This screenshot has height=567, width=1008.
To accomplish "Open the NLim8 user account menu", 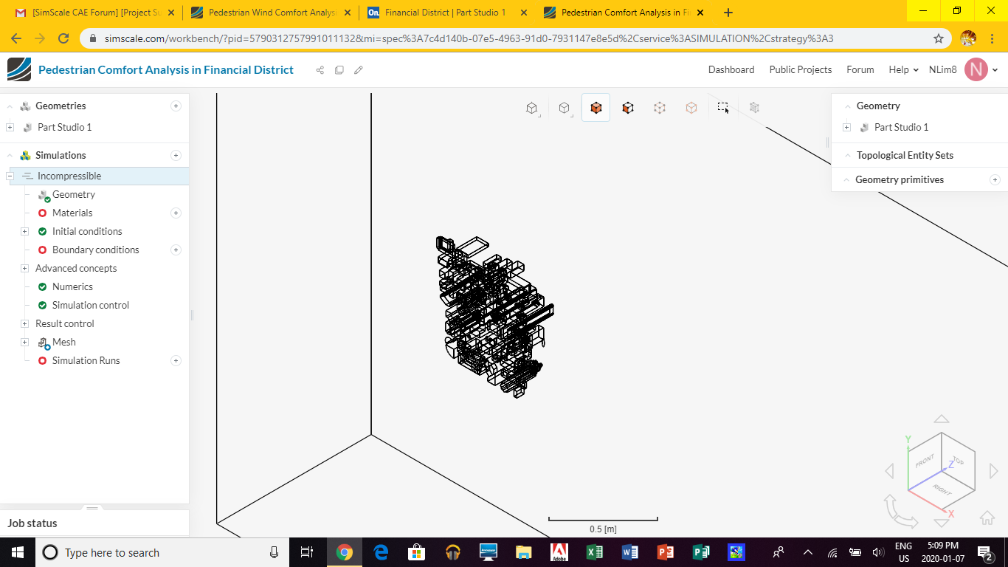I will click(964, 69).
